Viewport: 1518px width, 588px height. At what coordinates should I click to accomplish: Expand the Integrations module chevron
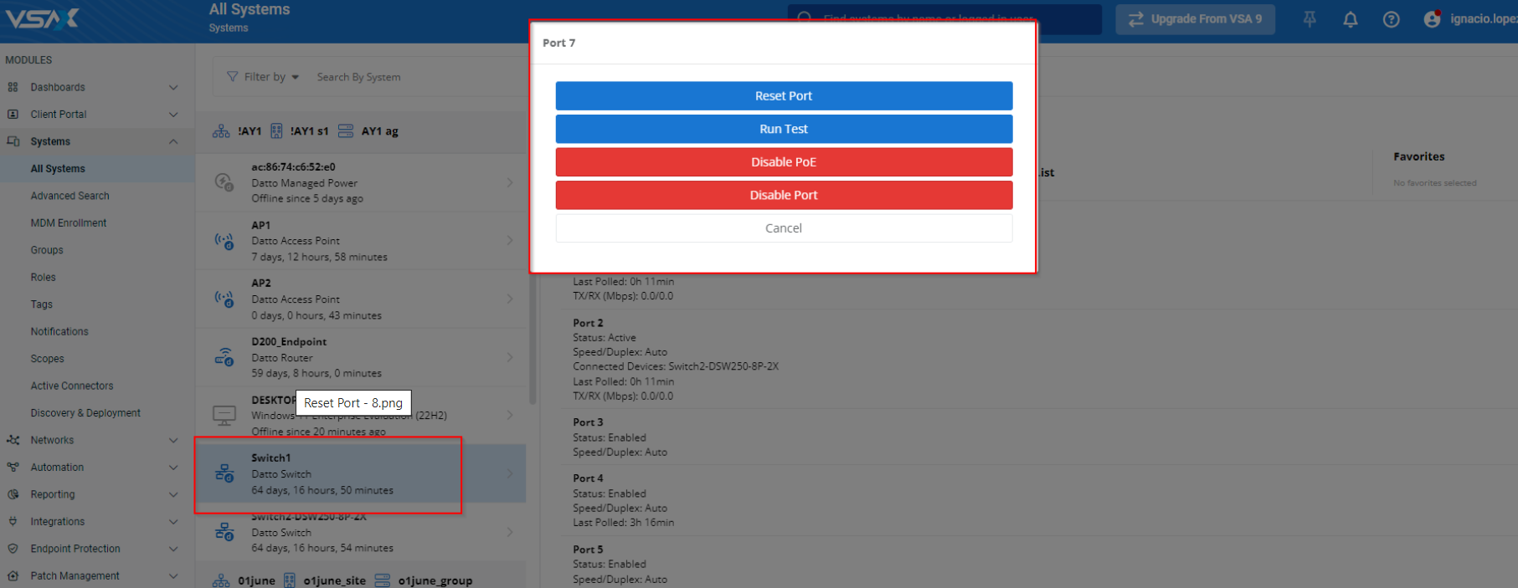coord(173,522)
